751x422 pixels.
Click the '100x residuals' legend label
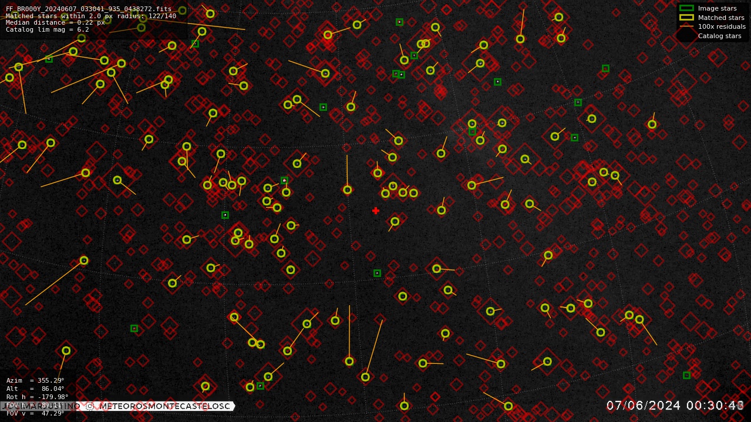coord(722,26)
